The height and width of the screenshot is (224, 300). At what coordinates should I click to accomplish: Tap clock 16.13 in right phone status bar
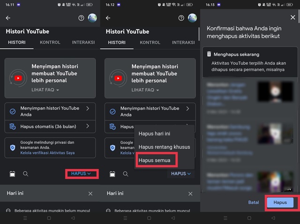pyautogui.click(x=210, y=5)
